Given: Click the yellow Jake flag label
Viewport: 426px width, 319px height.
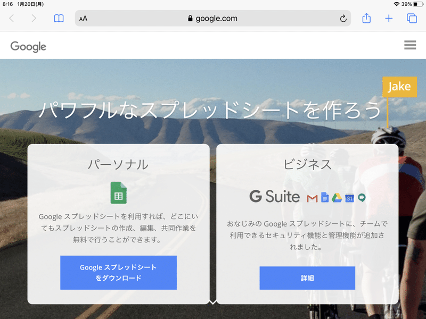Looking at the screenshot, I should coord(399,87).
